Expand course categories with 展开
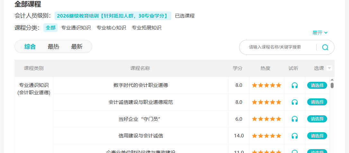The height and width of the screenshot is (153, 349). coord(320,33)
